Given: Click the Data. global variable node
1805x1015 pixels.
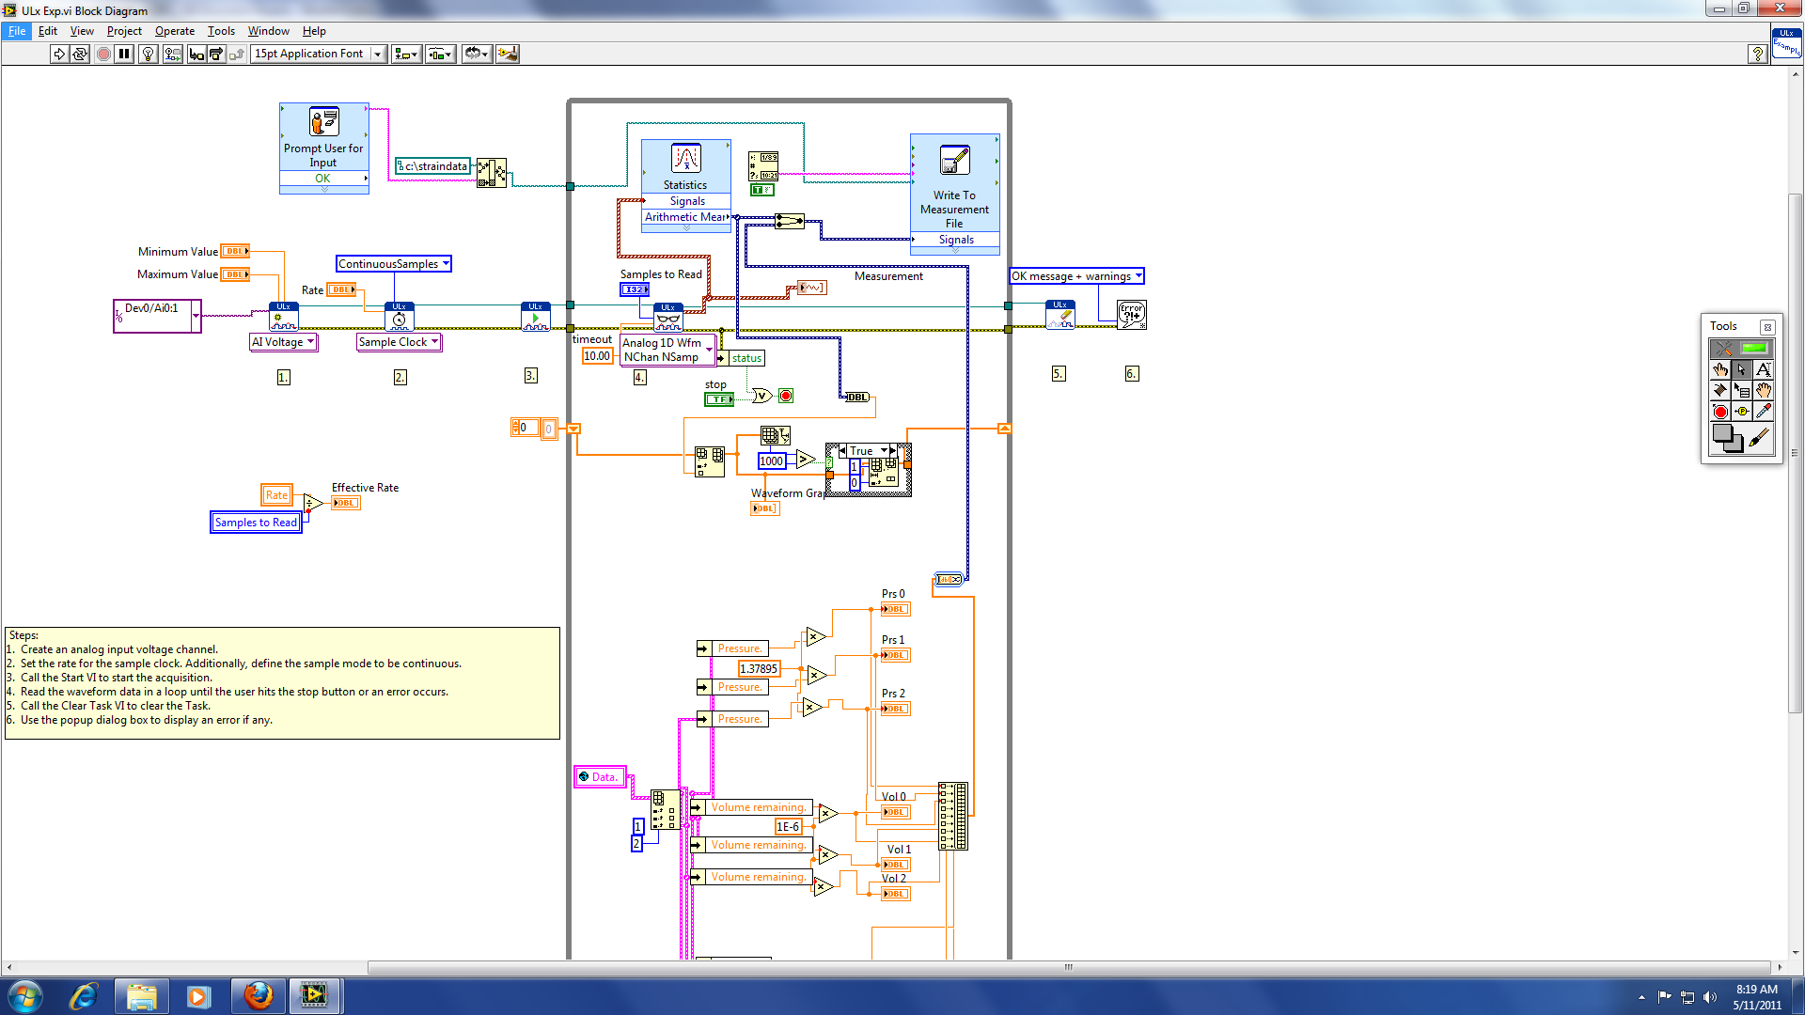Looking at the screenshot, I should click(x=600, y=776).
